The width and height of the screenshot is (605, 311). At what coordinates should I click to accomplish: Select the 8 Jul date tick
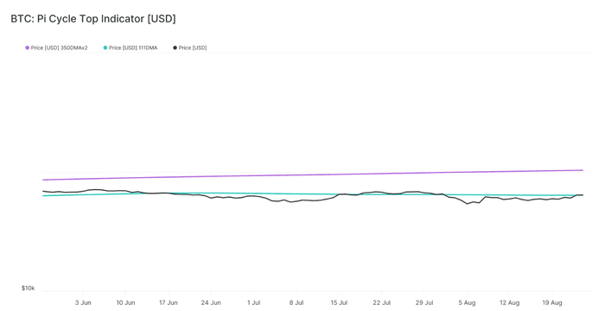tap(296, 303)
